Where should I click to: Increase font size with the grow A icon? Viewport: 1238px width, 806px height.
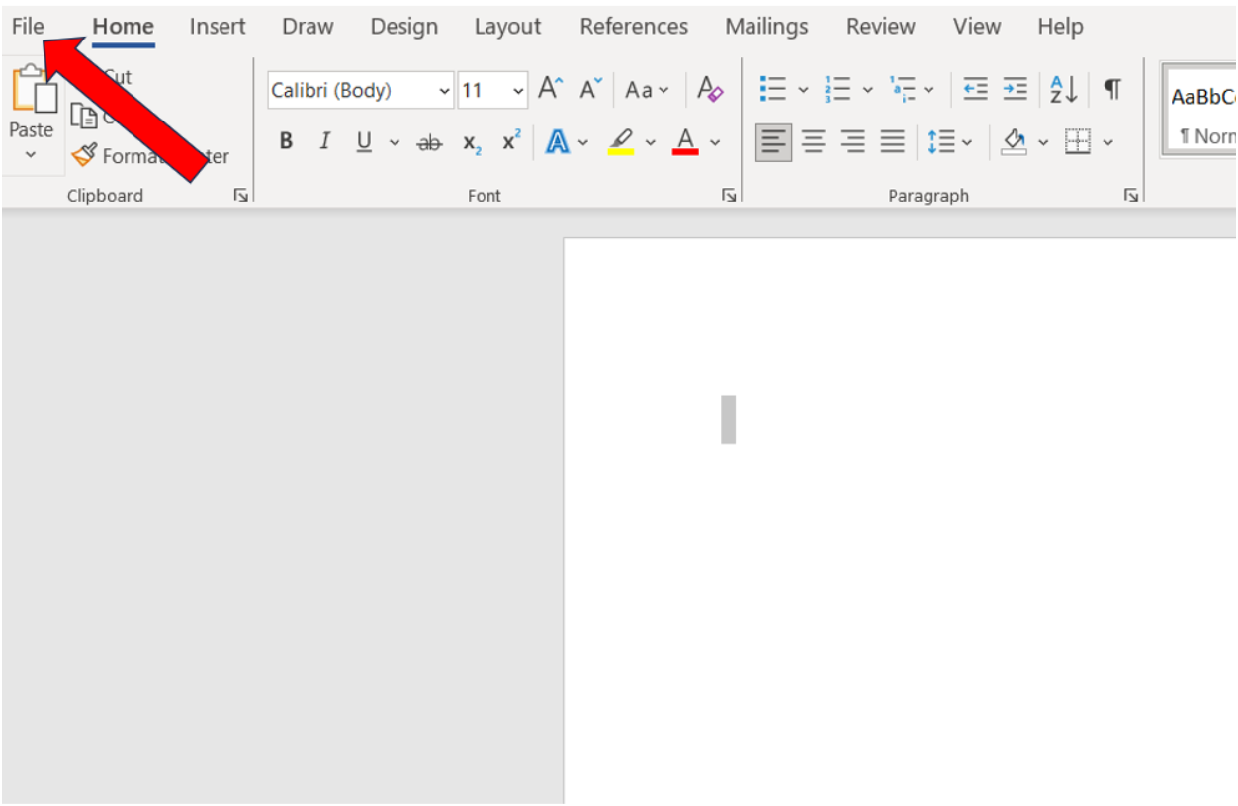[x=551, y=90]
